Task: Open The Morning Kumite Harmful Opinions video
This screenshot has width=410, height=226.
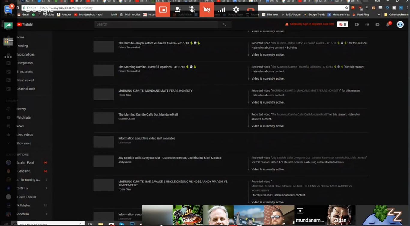Action: [157, 67]
